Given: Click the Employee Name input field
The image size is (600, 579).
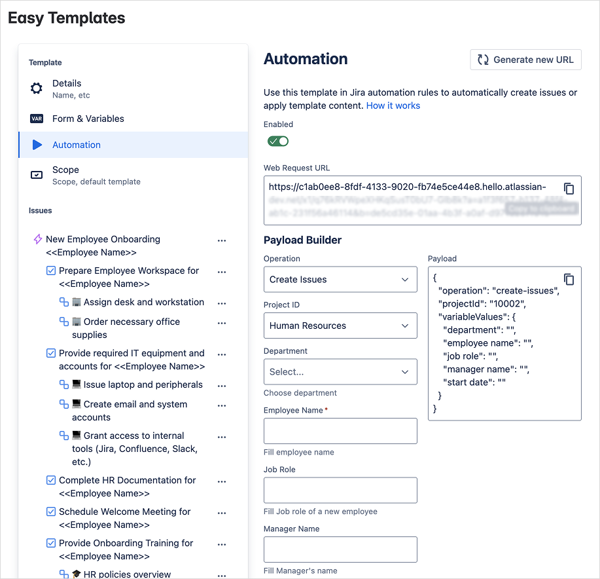Looking at the screenshot, I should pyautogui.click(x=340, y=431).
